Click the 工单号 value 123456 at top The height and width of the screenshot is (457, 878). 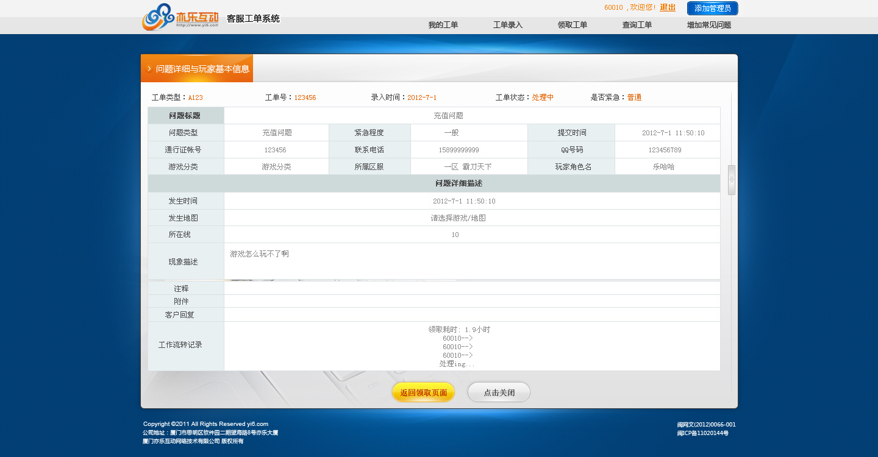(305, 97)
